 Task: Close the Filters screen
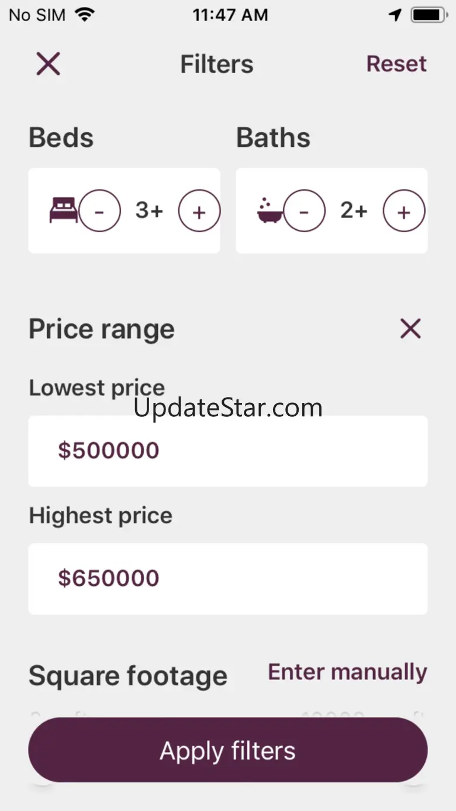pyautogui.click(x=48, y=64)
